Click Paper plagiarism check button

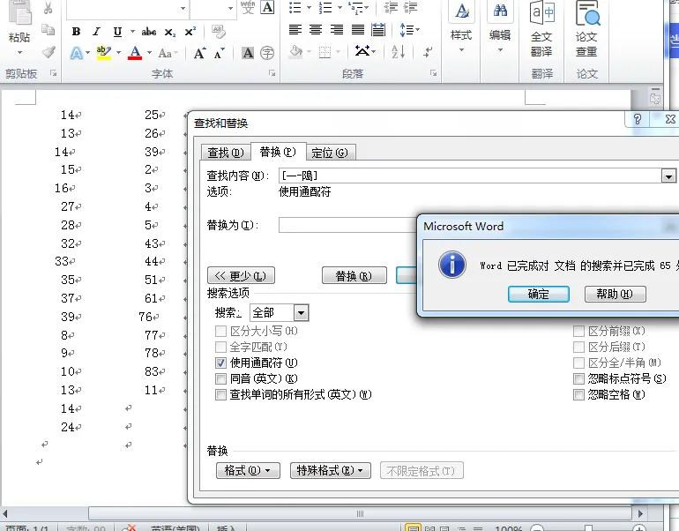pyautogui.click(x=586, y=28)
